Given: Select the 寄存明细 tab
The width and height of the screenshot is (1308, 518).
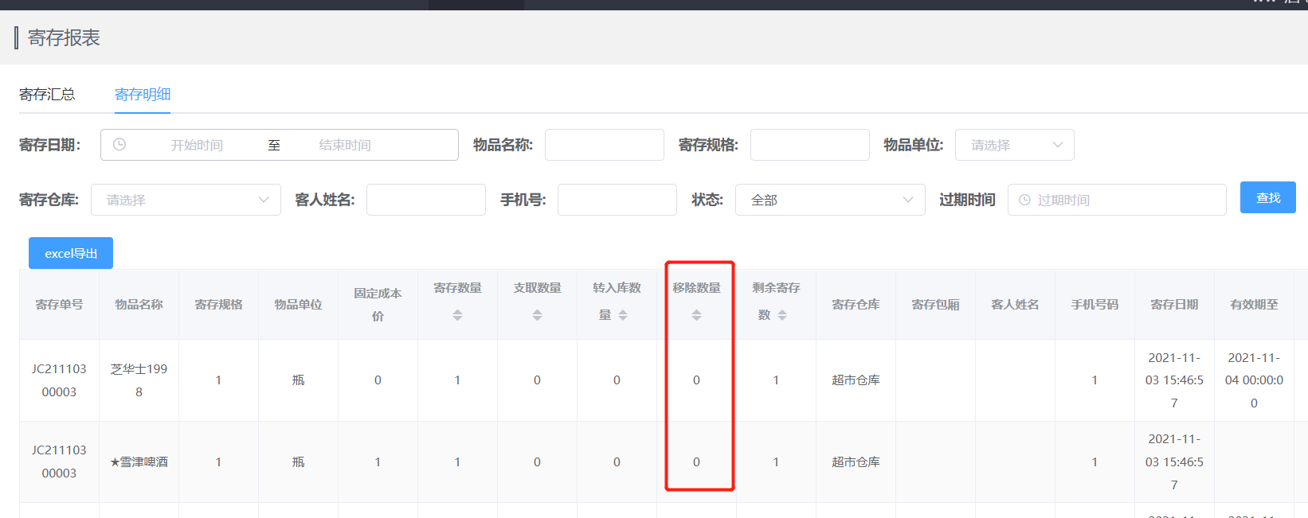Looking at the screenshot, I should [143, 95].
